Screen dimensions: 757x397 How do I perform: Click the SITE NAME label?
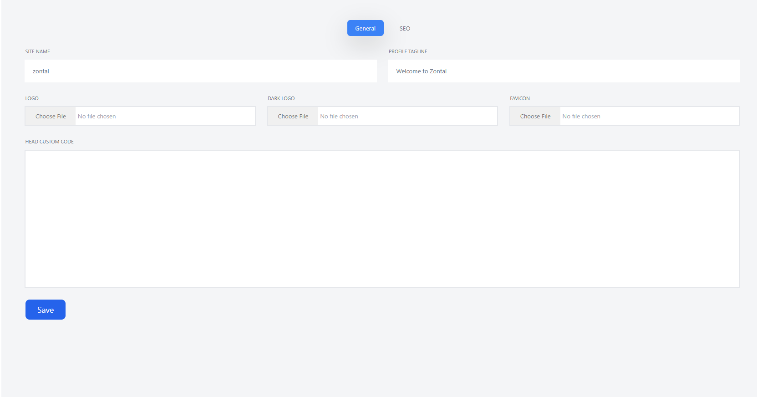click(x=38, y=51)
